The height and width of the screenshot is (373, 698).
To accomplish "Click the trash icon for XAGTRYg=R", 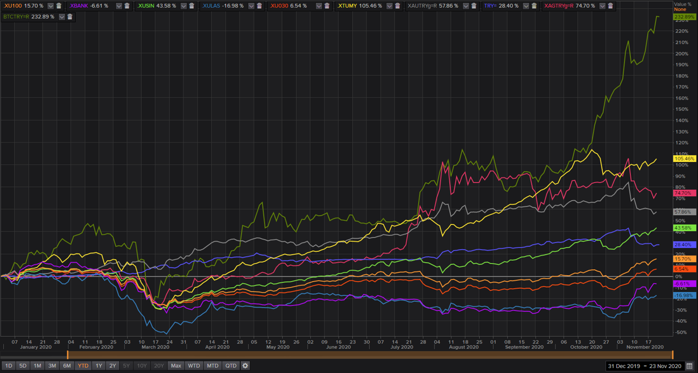I will [x=611, y=6].
